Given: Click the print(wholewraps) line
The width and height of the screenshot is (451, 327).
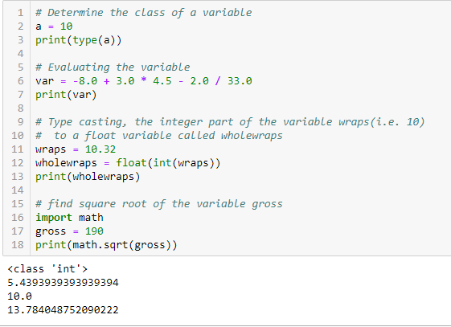Looking at the screenshot, I should [88, 177].
